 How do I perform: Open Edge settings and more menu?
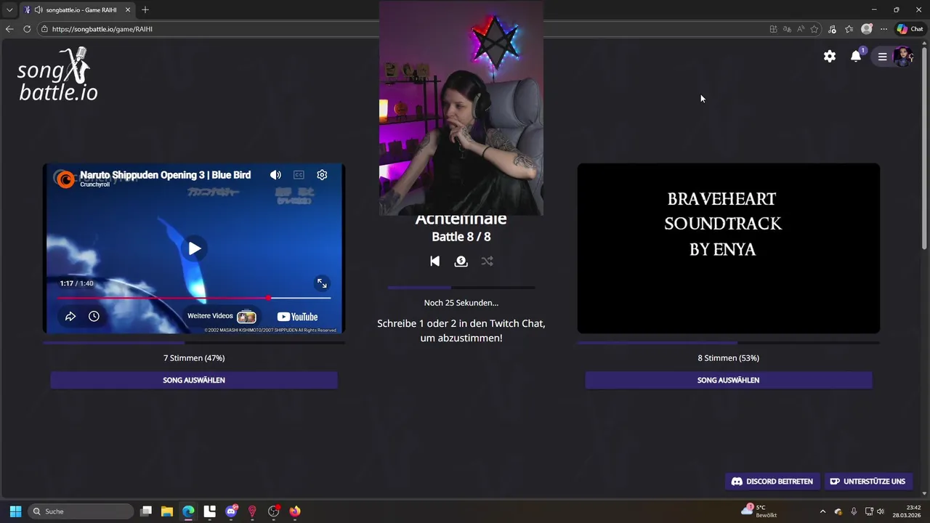883,29
